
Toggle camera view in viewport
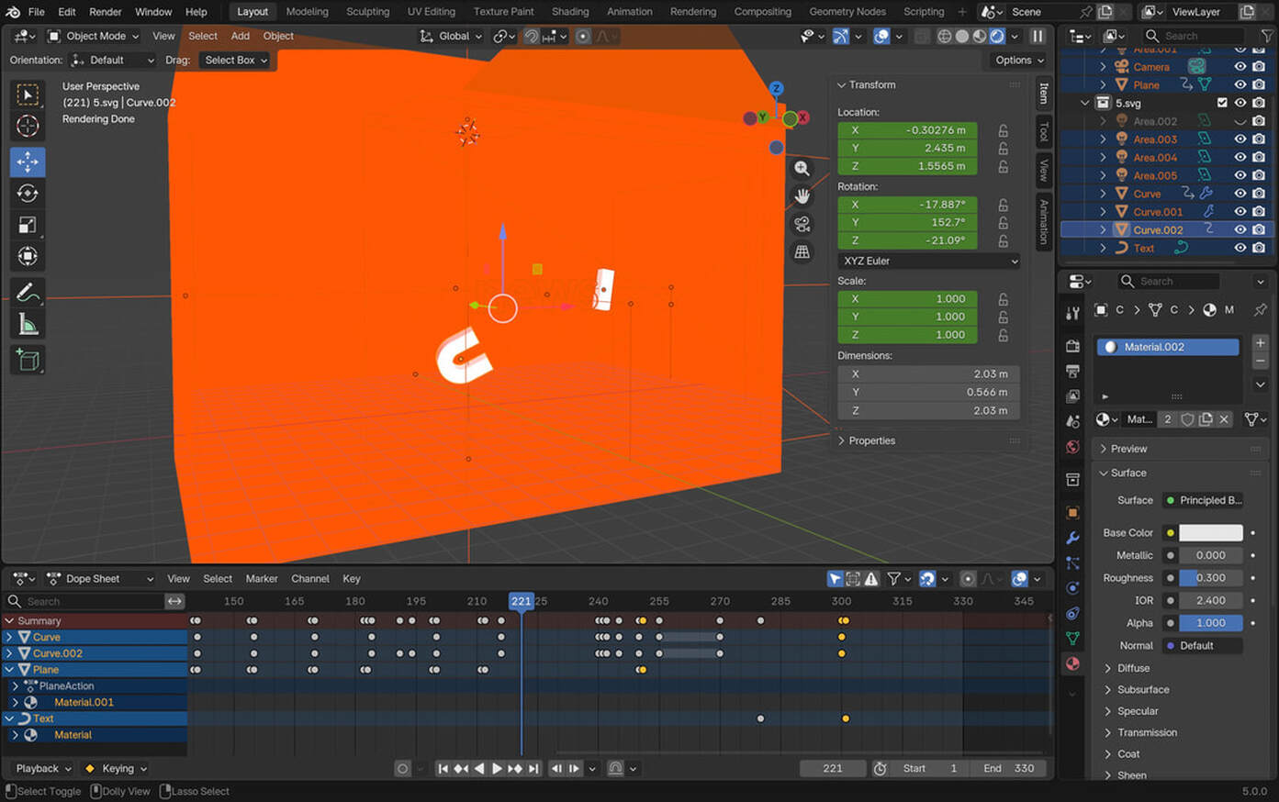(x=802, y=225)
